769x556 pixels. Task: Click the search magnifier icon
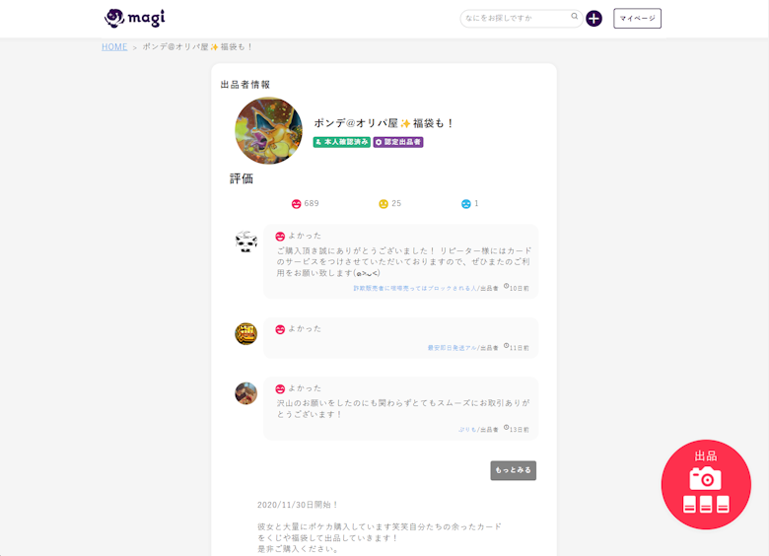pos(575,17)
